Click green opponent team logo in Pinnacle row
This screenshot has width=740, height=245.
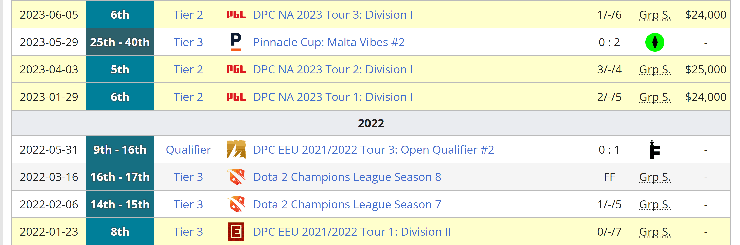pos(655,42)
